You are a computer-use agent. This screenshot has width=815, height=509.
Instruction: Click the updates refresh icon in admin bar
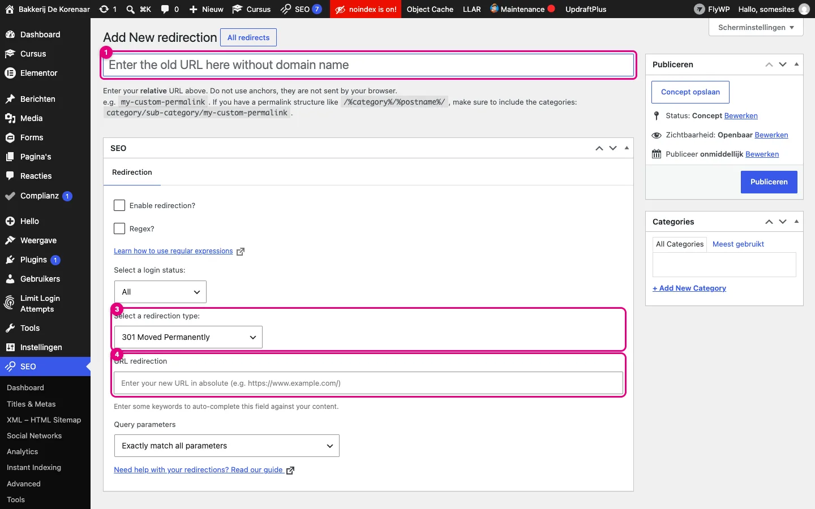coord(104,9)
